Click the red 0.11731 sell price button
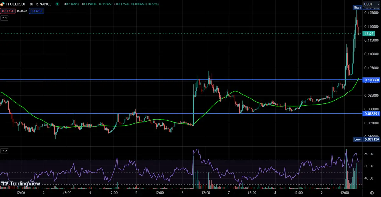The width and height of the screenshot is (381, 197). [8, 11]
